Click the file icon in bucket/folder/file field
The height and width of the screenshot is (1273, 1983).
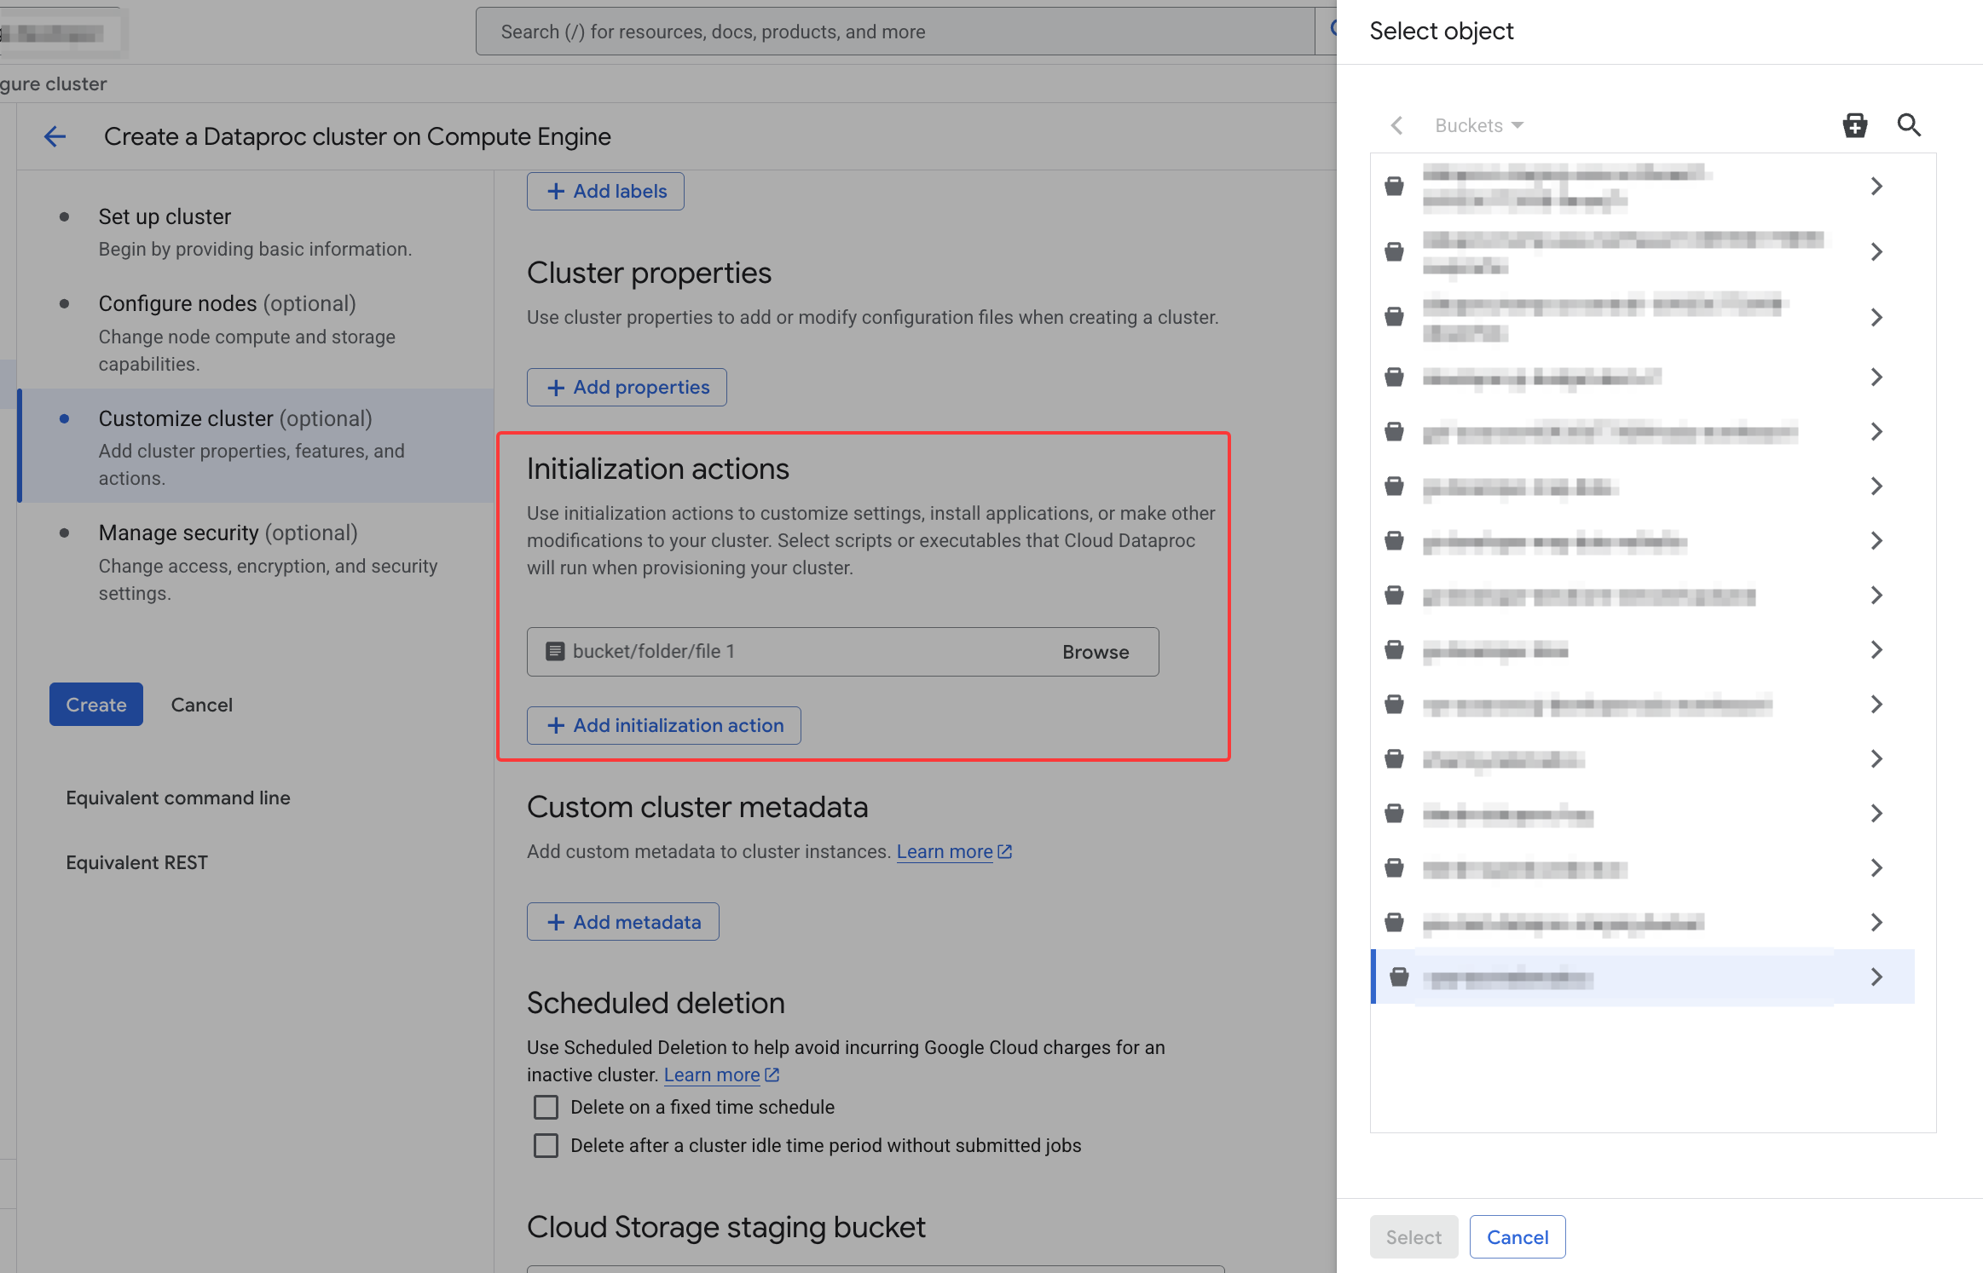[x=554, y=652]
